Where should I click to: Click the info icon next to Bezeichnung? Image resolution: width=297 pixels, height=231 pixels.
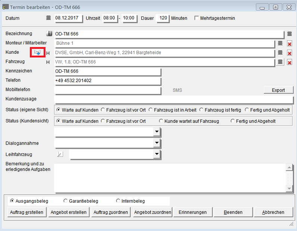coord(48,34)
